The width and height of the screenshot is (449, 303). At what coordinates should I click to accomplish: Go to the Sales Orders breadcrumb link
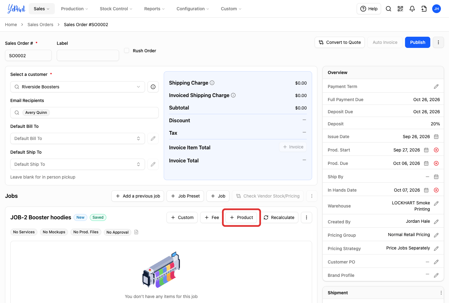[40, 25]
